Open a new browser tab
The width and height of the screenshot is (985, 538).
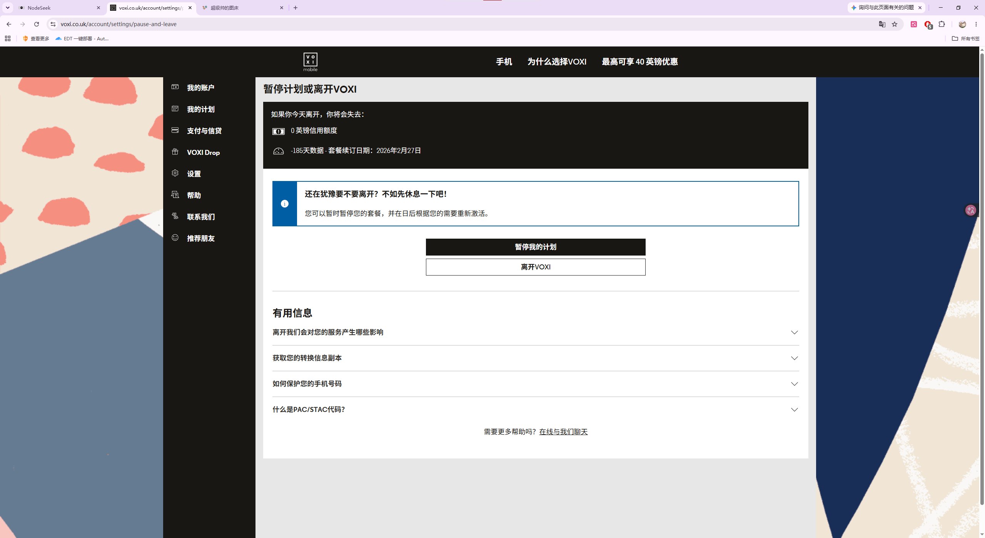tap(295, 8)
